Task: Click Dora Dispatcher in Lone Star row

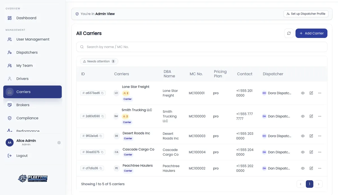Action: [x=277, y=93]
